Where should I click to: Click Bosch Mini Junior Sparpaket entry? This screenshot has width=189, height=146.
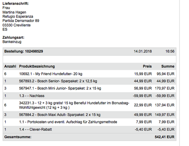click(x=60, y=88)
